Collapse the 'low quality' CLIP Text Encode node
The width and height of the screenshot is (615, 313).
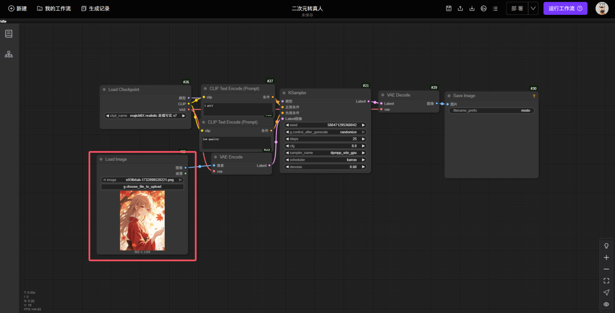coord(204,122)
